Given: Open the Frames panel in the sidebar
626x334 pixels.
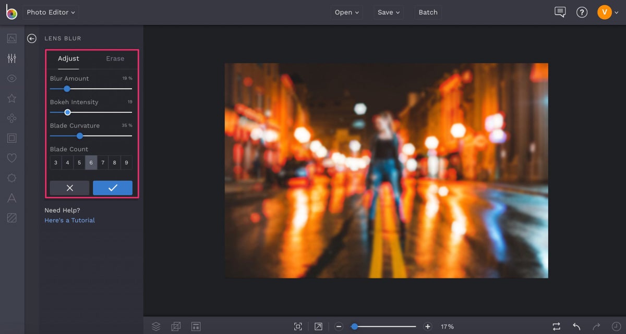Looking at the screenshot, I should coord(11,138).
